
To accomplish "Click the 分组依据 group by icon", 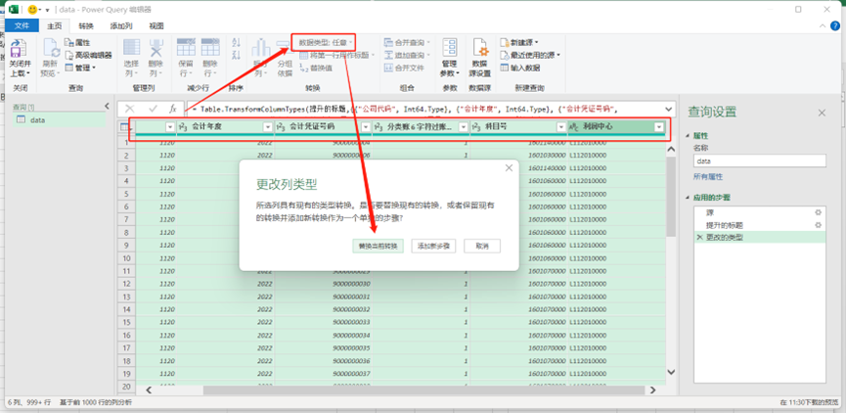I will click(284, 48).
